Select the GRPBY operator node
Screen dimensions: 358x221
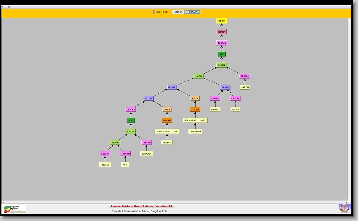point(221,32)
